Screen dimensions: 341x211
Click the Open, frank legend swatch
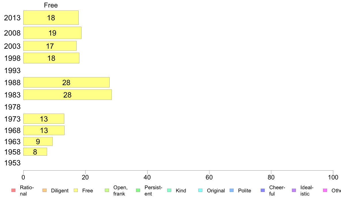pos(107,190)
